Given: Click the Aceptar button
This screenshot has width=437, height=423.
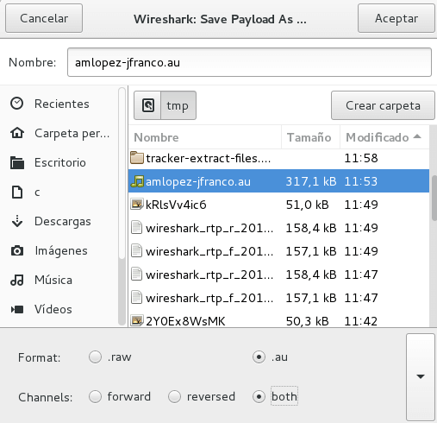Looking at the screenshot, I should coord(396,18).
